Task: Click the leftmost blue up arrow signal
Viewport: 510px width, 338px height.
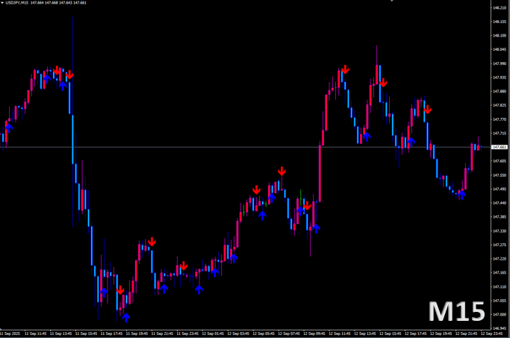Action: [9, 128]
